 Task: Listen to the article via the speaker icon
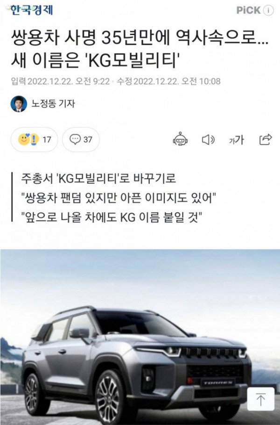(x=208, y=140)
